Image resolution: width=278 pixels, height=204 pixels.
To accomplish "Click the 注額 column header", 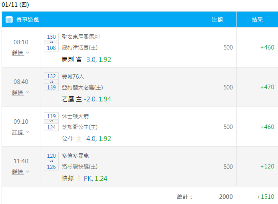I will 217,20.
